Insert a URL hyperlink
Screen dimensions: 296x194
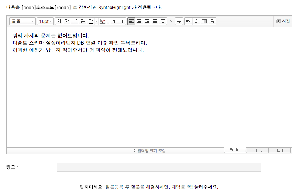[x=188, y=21]
